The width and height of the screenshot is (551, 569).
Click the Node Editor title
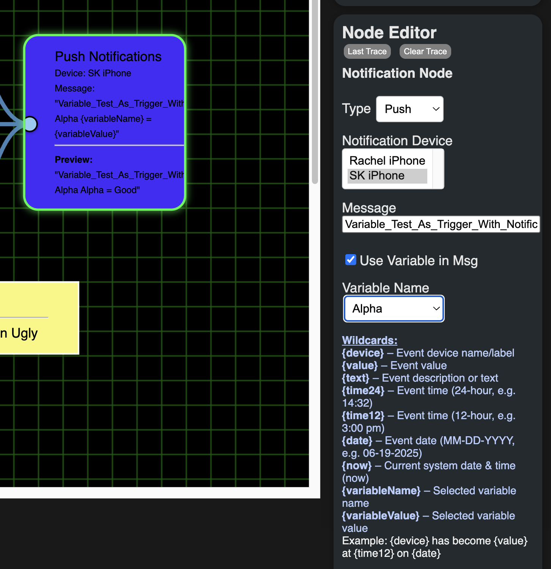point(389,33)
